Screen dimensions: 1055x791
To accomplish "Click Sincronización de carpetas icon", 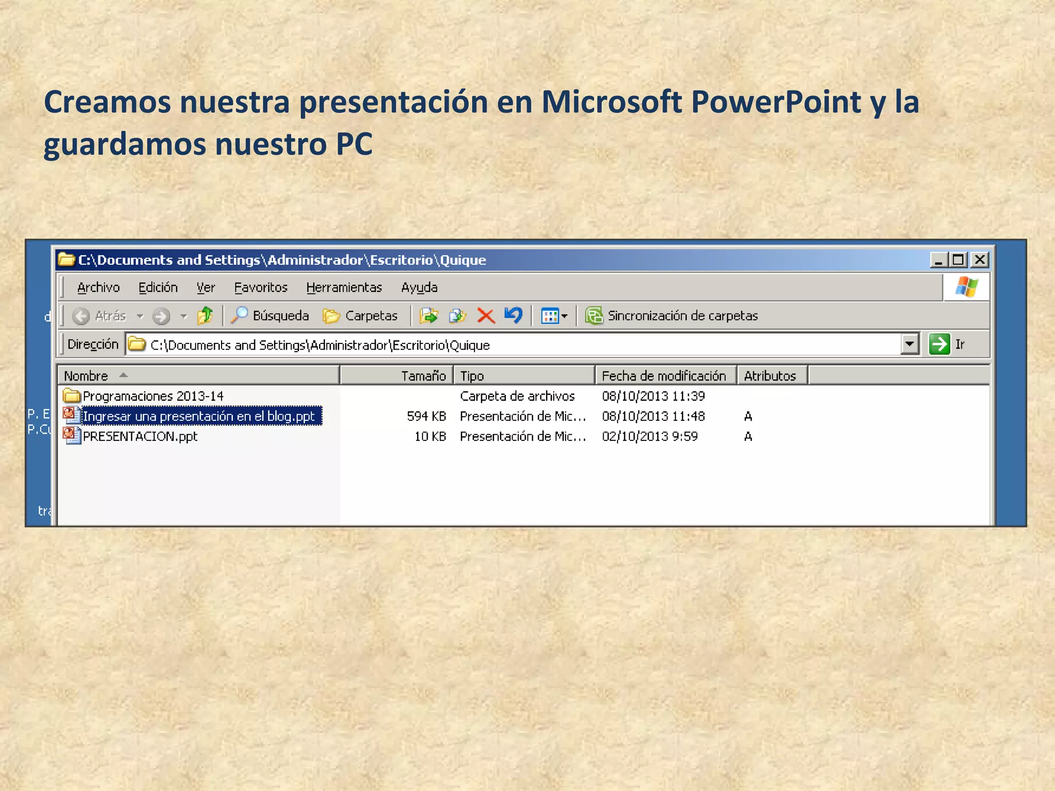I will [x=594, y=315].
